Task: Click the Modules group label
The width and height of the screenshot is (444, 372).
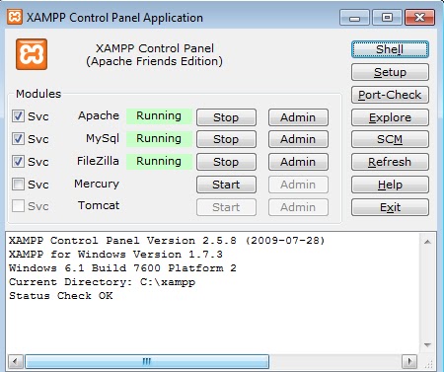Action: pos(38,94)
